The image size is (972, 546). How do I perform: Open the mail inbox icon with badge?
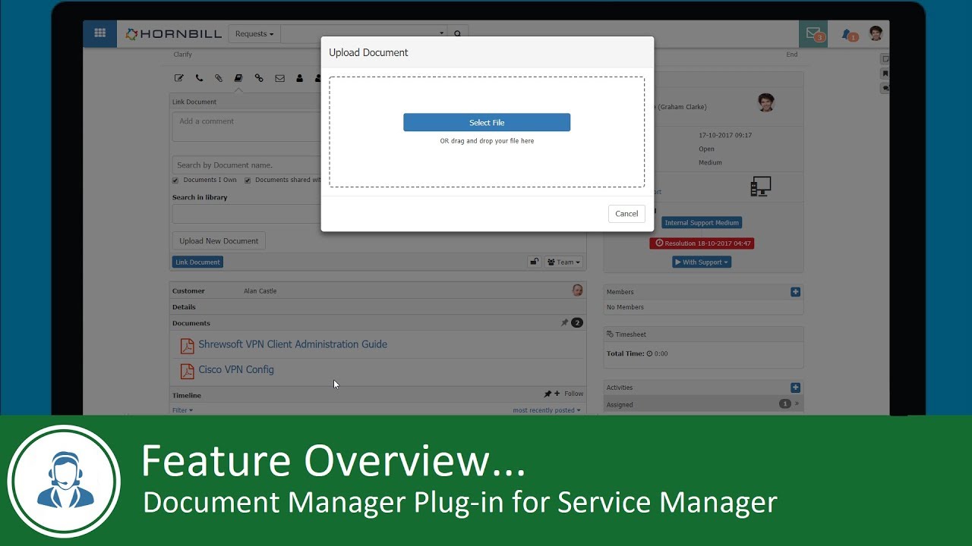pos(814,34)
